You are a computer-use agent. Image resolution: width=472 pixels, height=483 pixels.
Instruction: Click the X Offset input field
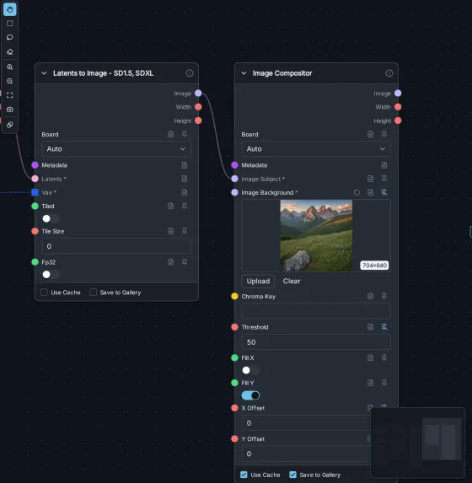click(x=306, y=423)
